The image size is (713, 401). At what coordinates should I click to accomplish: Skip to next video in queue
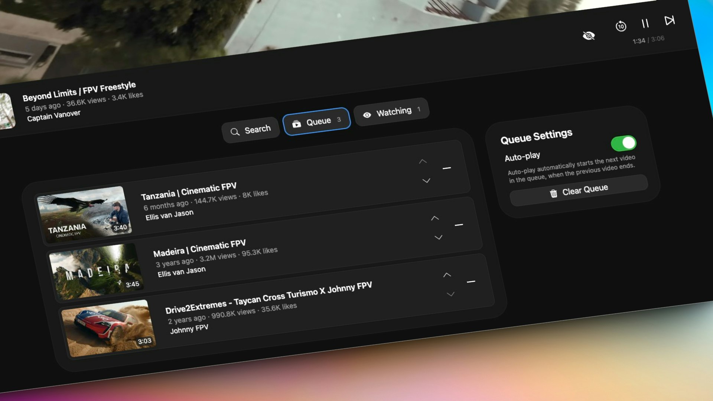coord(670,20)
